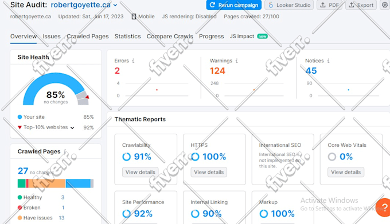This screenshot has width=390, height=224.
Task: Open the 45 notices count
Action: [311, 71]
